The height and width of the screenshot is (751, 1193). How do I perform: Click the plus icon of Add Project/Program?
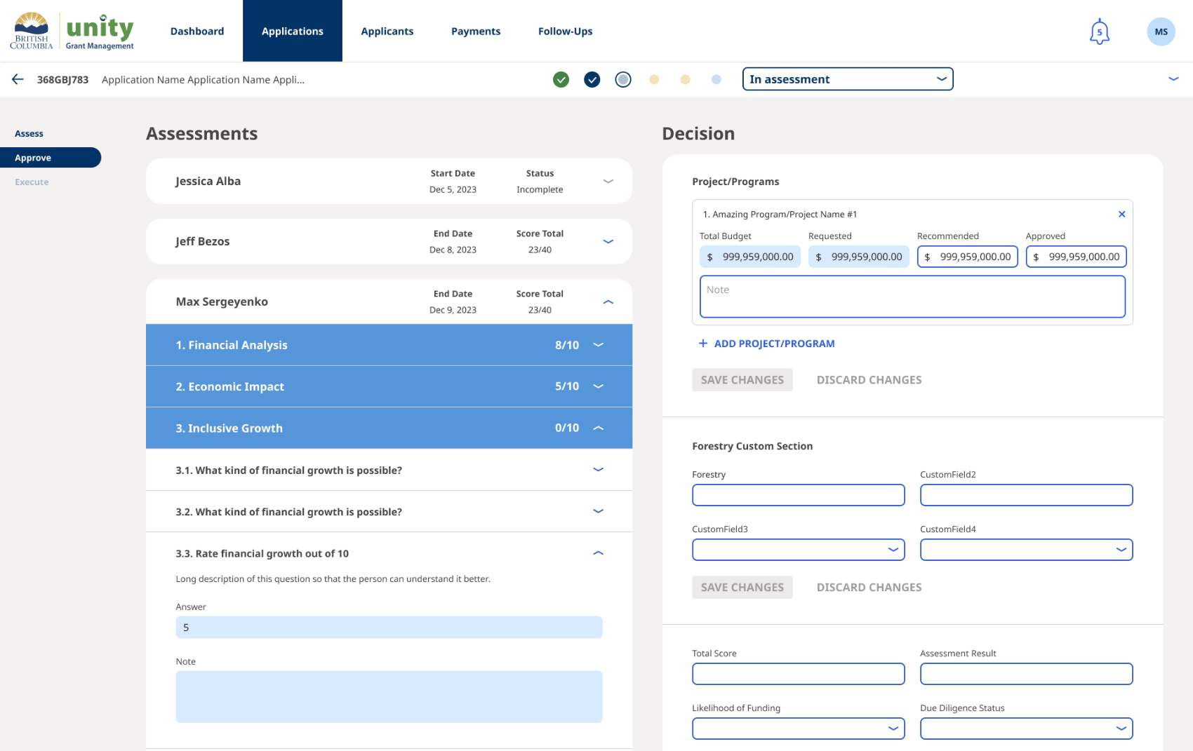click(702, 343)
